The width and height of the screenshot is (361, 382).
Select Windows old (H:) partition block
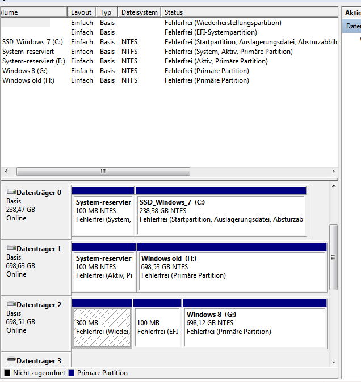click(x=232, y=268)
